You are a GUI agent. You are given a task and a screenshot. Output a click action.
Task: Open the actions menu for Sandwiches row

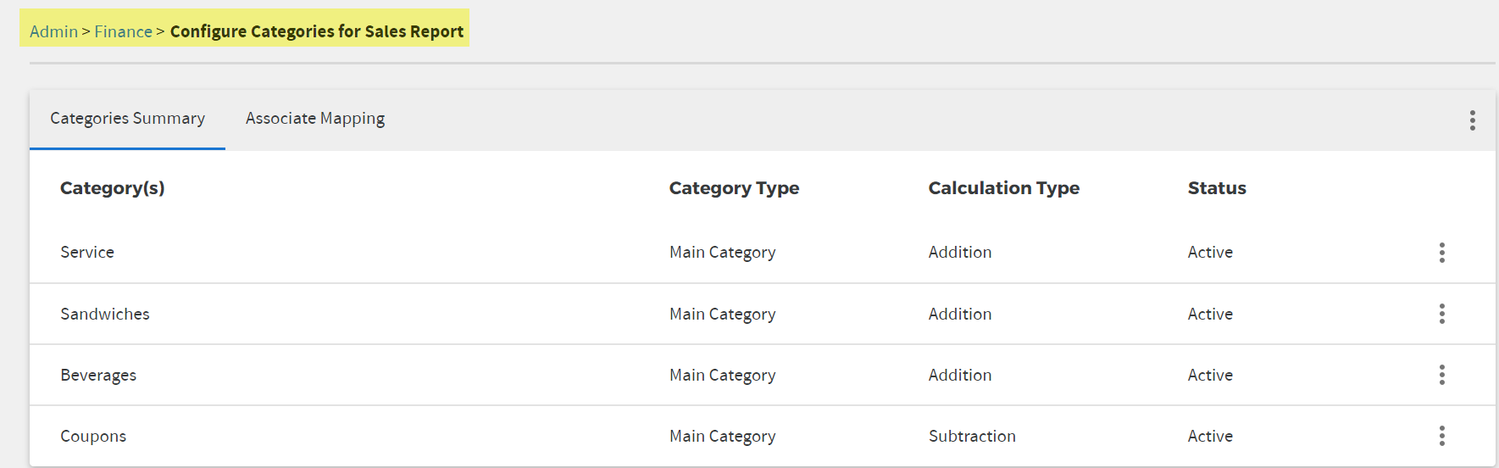[x=1441, y=314]
